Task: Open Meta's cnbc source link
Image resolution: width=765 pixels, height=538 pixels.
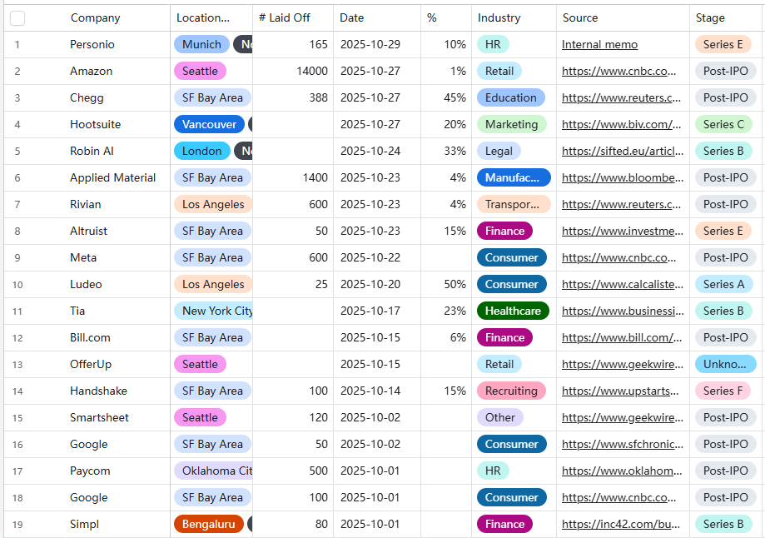Action: pos(618,258)
